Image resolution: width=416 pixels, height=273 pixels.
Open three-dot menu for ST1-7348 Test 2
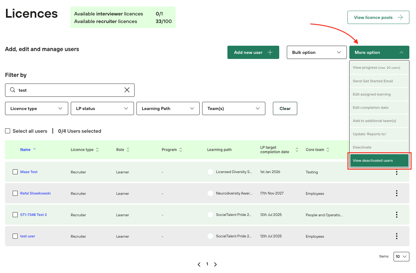point(396,215)
